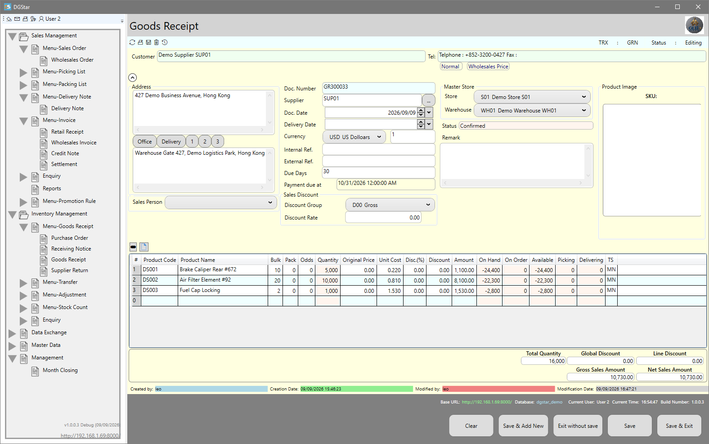
Task: Click the refresh icon under Goods Receipt title
Action: (x=132, y=42)
